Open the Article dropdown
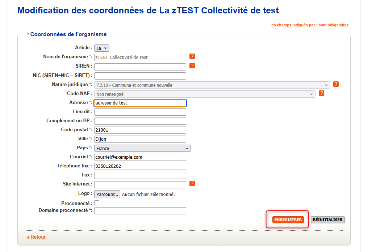372x252 pixels. pyautogui.click(x=102, y=48)
